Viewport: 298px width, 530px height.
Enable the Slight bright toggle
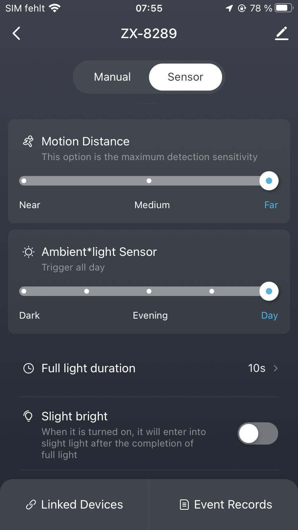tap(257, 433)
